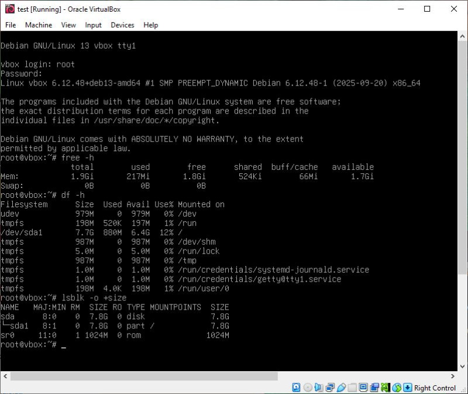Click the vertical scrollbar down arrow
This screenshot has height=394, width=468.
pyautogui.click(x=462, y=366)
